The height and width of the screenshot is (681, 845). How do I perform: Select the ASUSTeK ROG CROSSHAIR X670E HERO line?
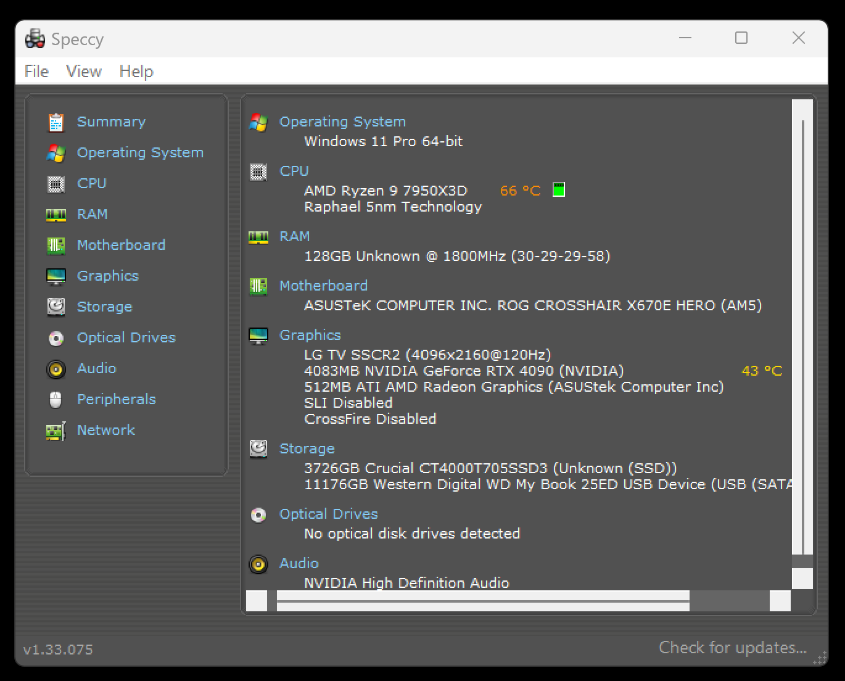point(533,305)
